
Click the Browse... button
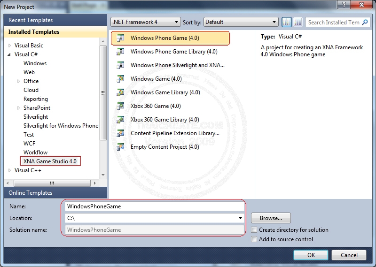[271, 218]
